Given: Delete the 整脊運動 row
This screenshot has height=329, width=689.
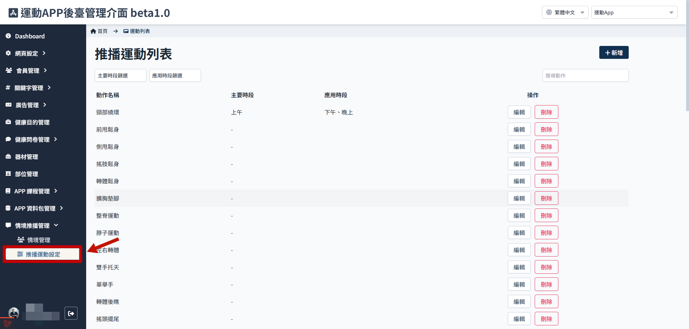Looking at the screenshot, I should coord(547,215).
